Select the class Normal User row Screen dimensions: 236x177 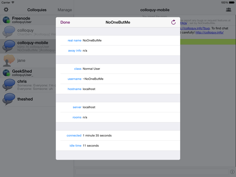[118, 69]
